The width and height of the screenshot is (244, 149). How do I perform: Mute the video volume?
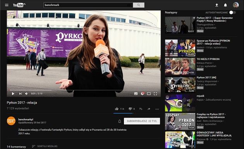click(26, 94)
